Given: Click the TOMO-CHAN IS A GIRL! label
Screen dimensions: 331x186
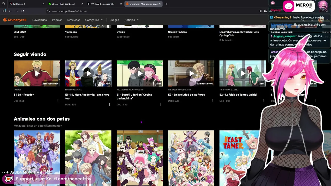Looking at the screenshot, I should [x=229, y=90].
